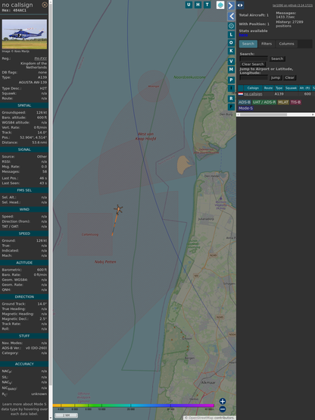Click the H button on map toolbar
The image size is (315, 420).
[x=198, y=5]
